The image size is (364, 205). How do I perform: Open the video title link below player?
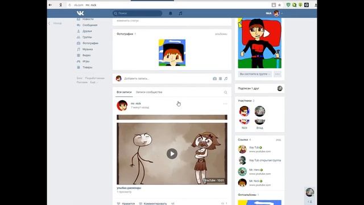(129, 188)
